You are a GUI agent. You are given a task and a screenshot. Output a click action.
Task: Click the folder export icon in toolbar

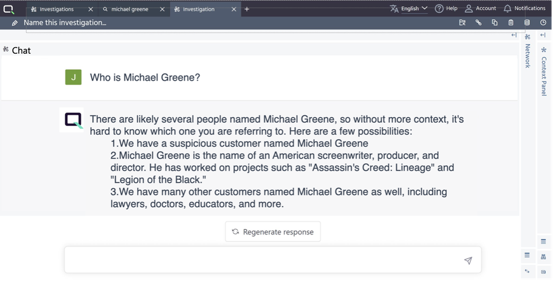(x=462, y=23)
